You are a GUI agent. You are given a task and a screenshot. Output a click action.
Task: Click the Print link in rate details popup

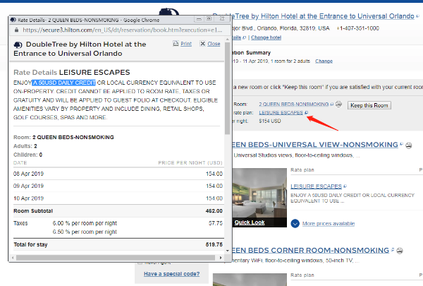[186, 44]
